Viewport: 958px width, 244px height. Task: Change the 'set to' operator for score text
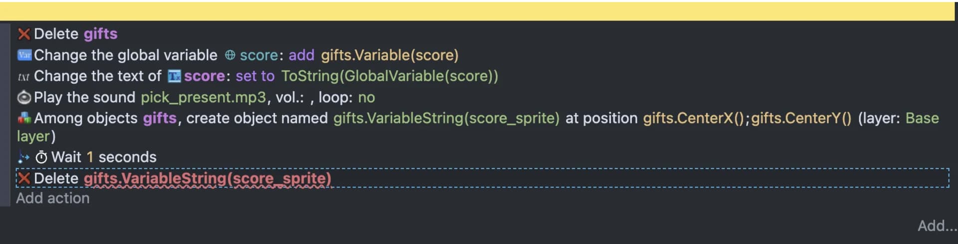pos(255,76)
